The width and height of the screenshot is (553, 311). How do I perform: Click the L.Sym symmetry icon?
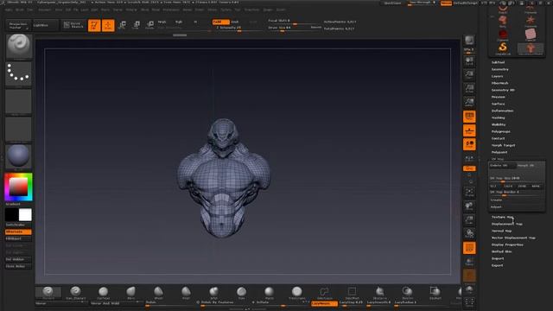point(469,159)
